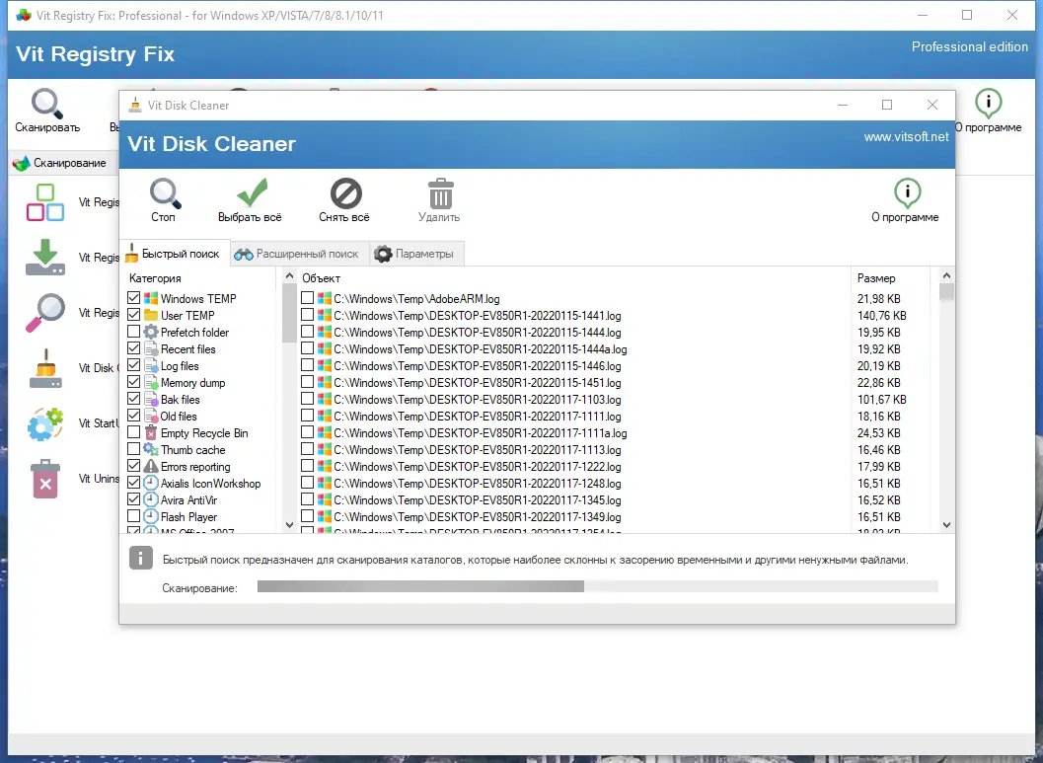Click the Выбрать всё green checkmark icon

252,192
